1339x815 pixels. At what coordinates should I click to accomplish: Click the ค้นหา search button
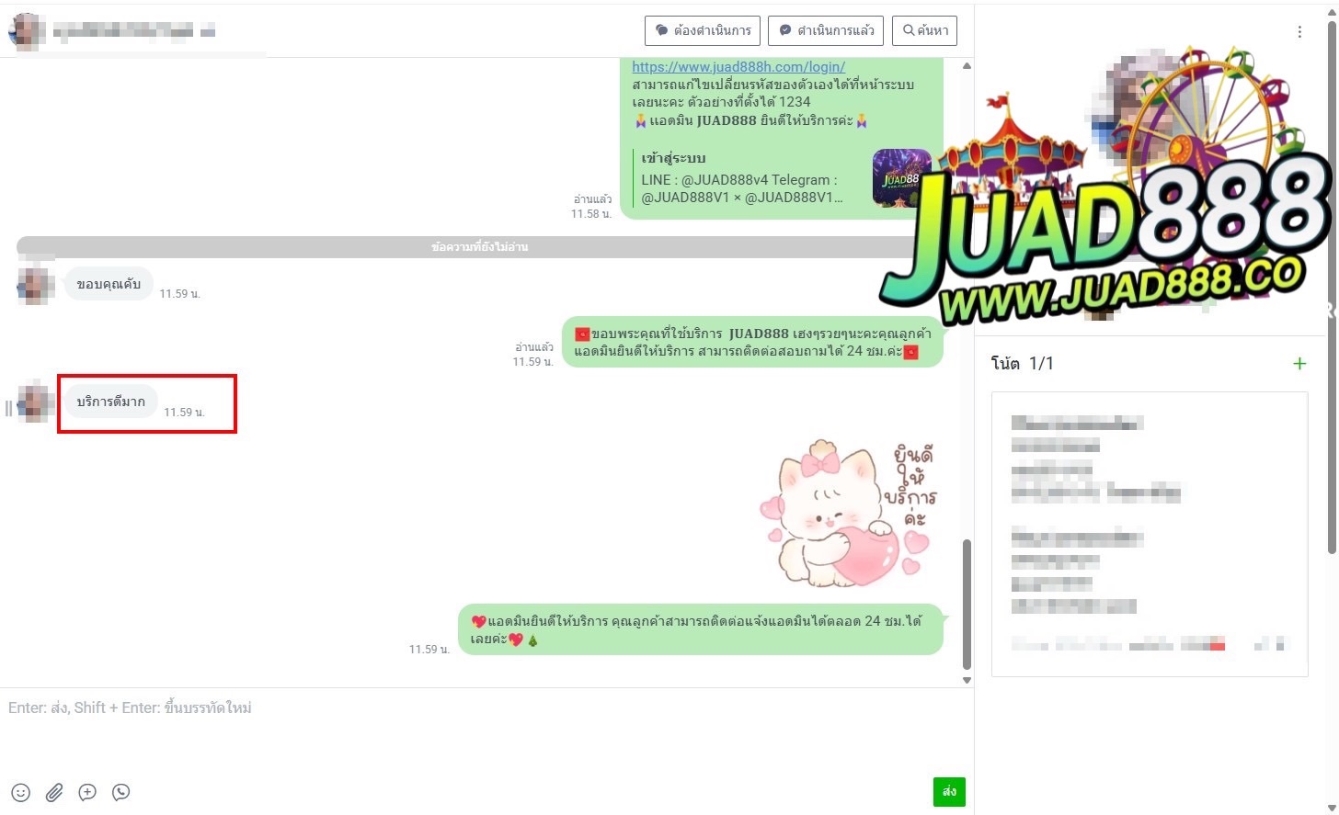tap(924, 30)
